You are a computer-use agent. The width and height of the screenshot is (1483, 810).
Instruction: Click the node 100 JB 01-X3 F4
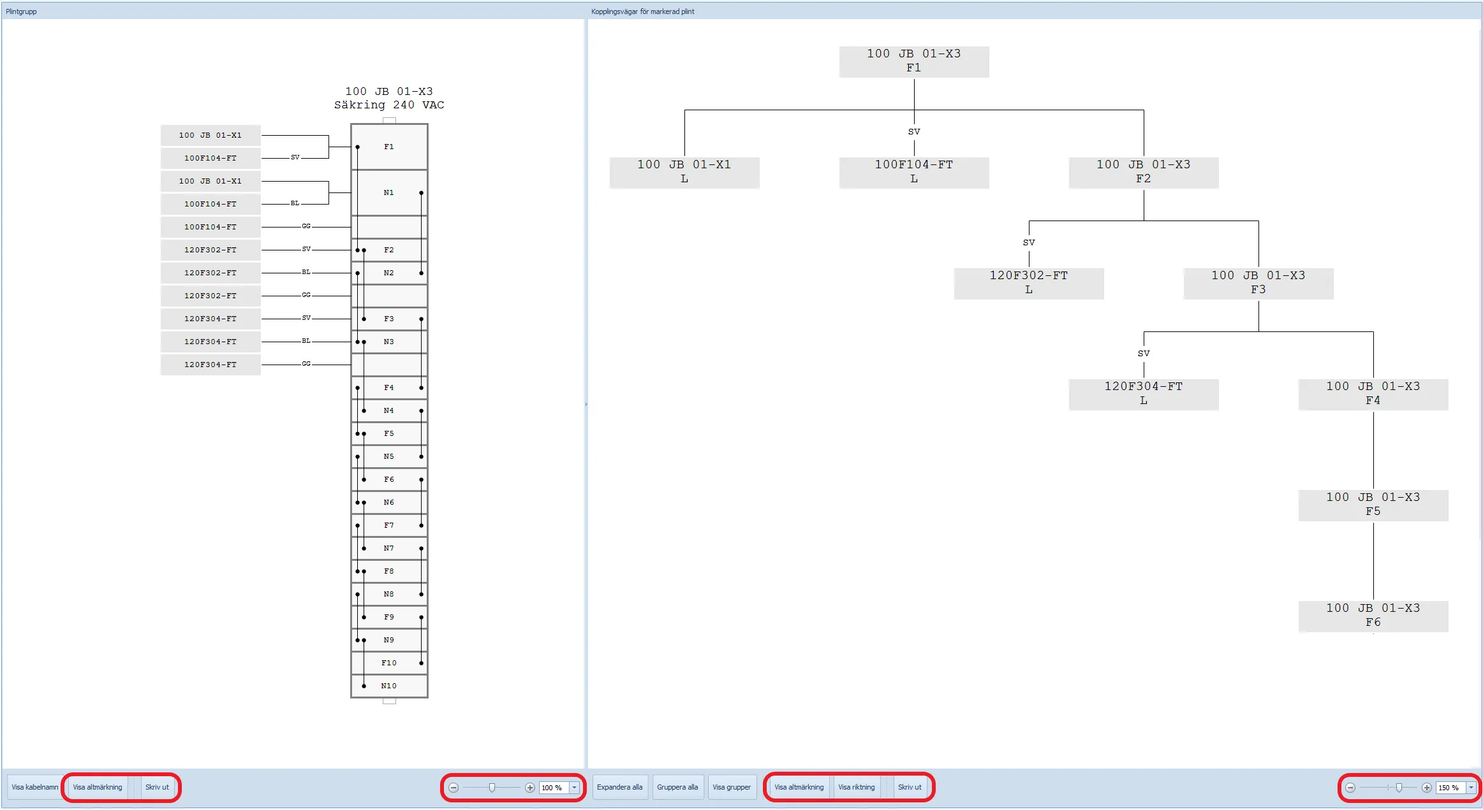coord(1373,394)
